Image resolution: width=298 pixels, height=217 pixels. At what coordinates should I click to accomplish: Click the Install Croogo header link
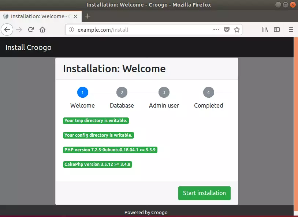[29, 47]
